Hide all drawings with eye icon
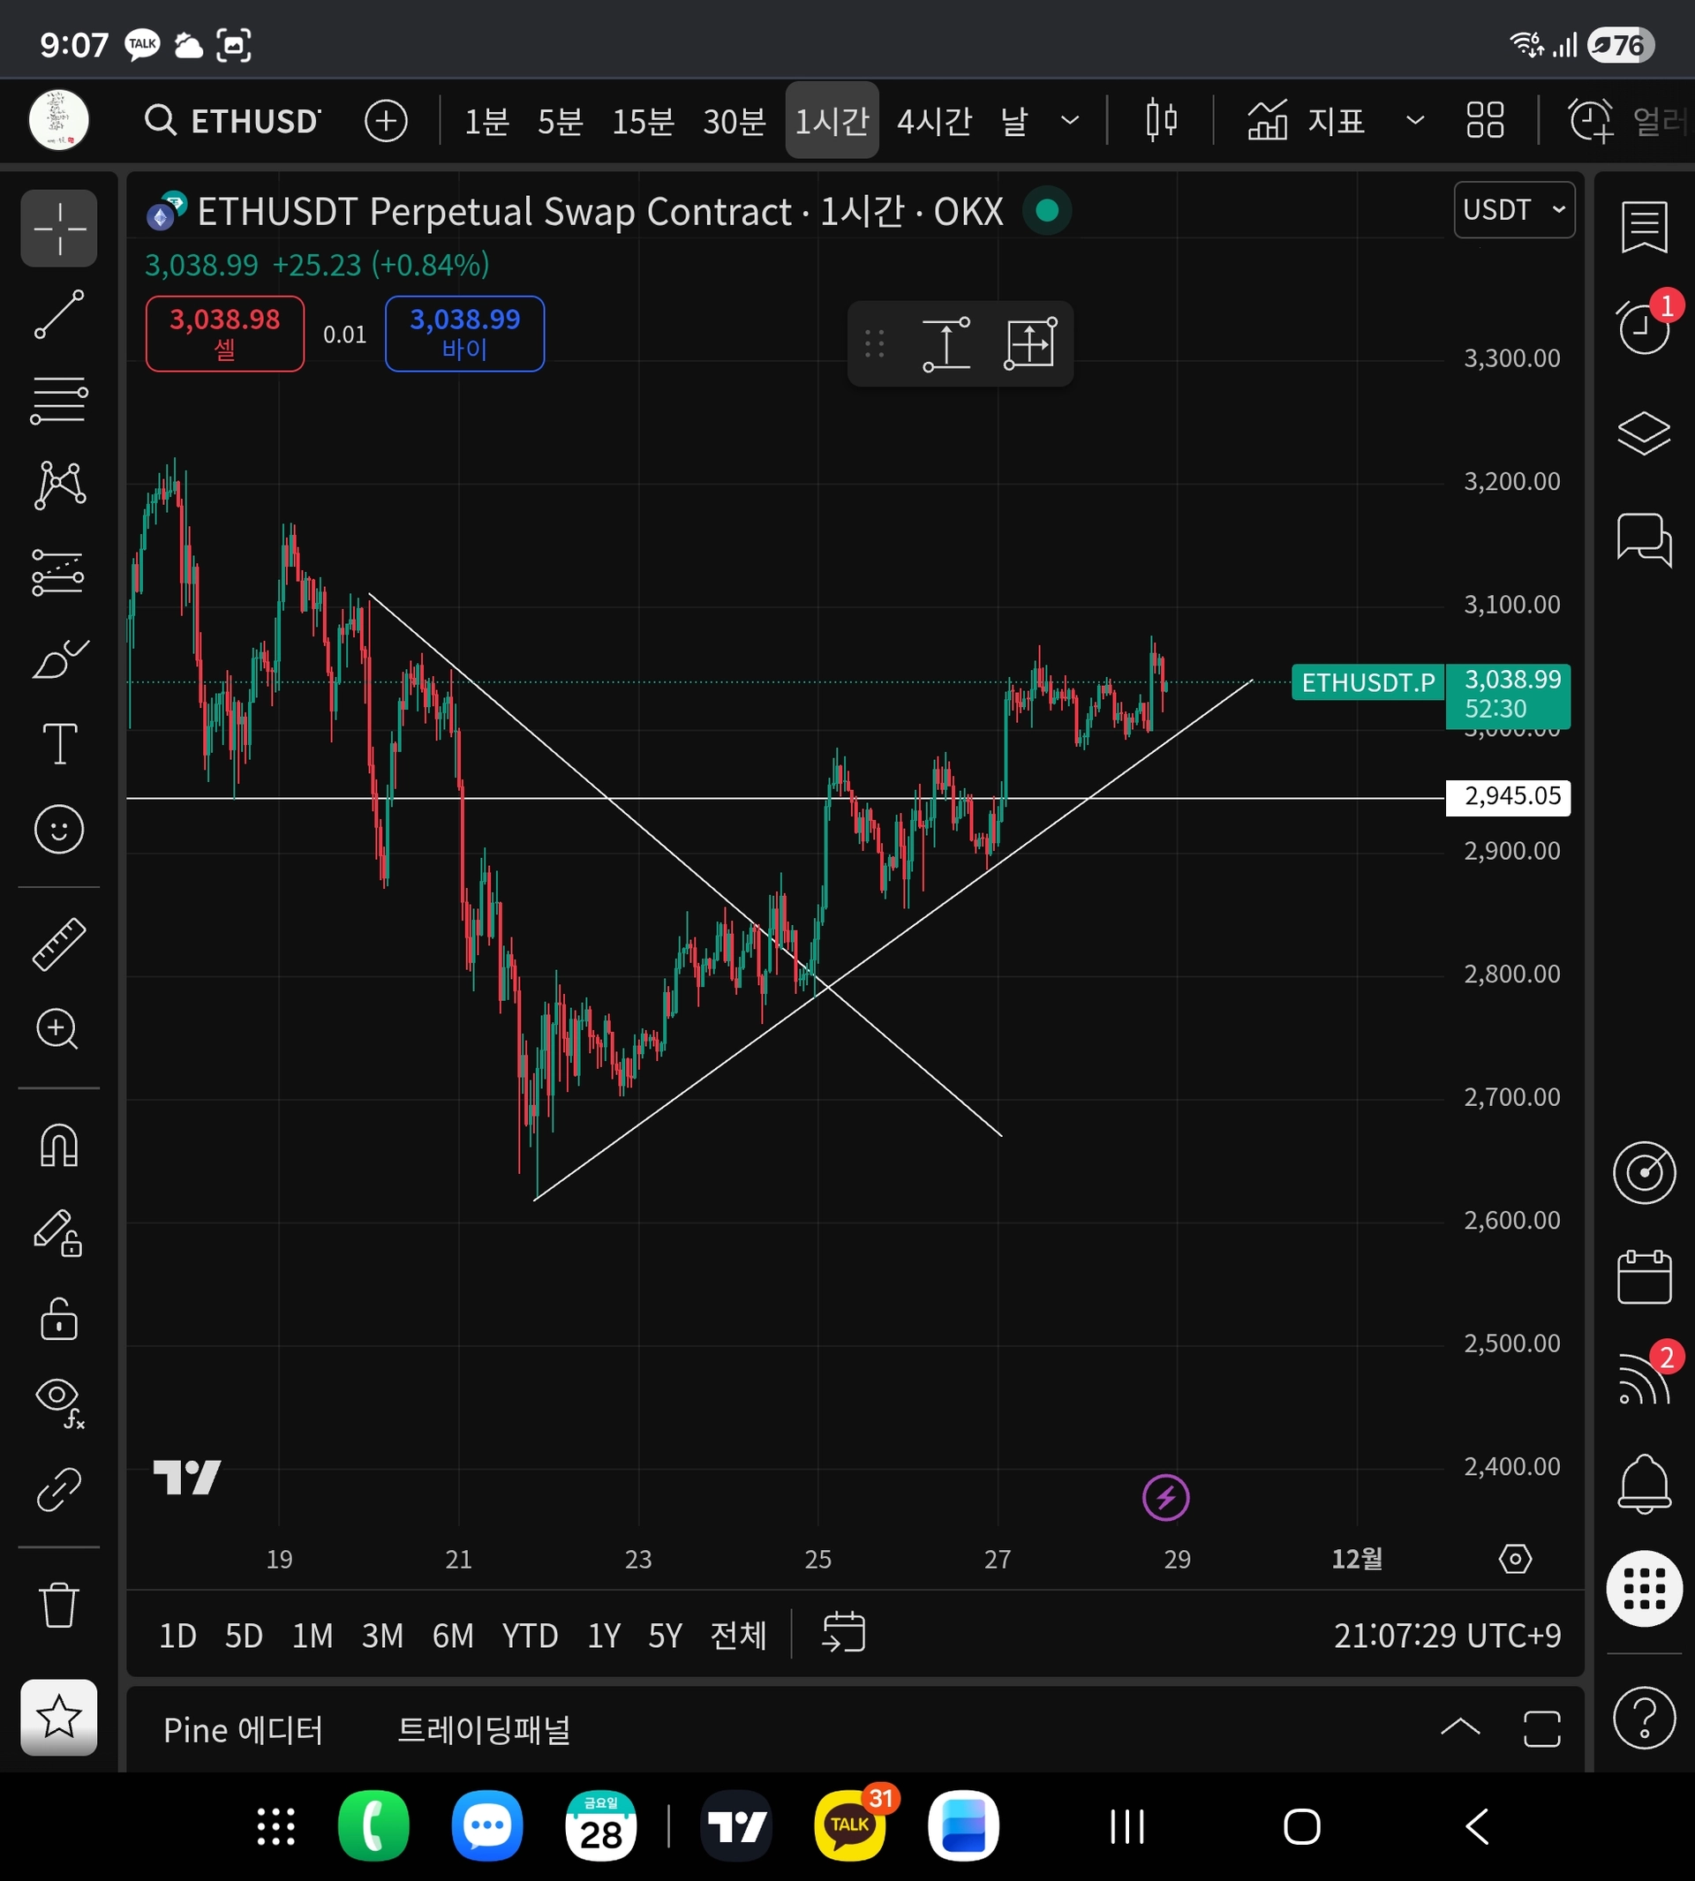This screenshot has height=1881, width=1695. pos(58,1396)
